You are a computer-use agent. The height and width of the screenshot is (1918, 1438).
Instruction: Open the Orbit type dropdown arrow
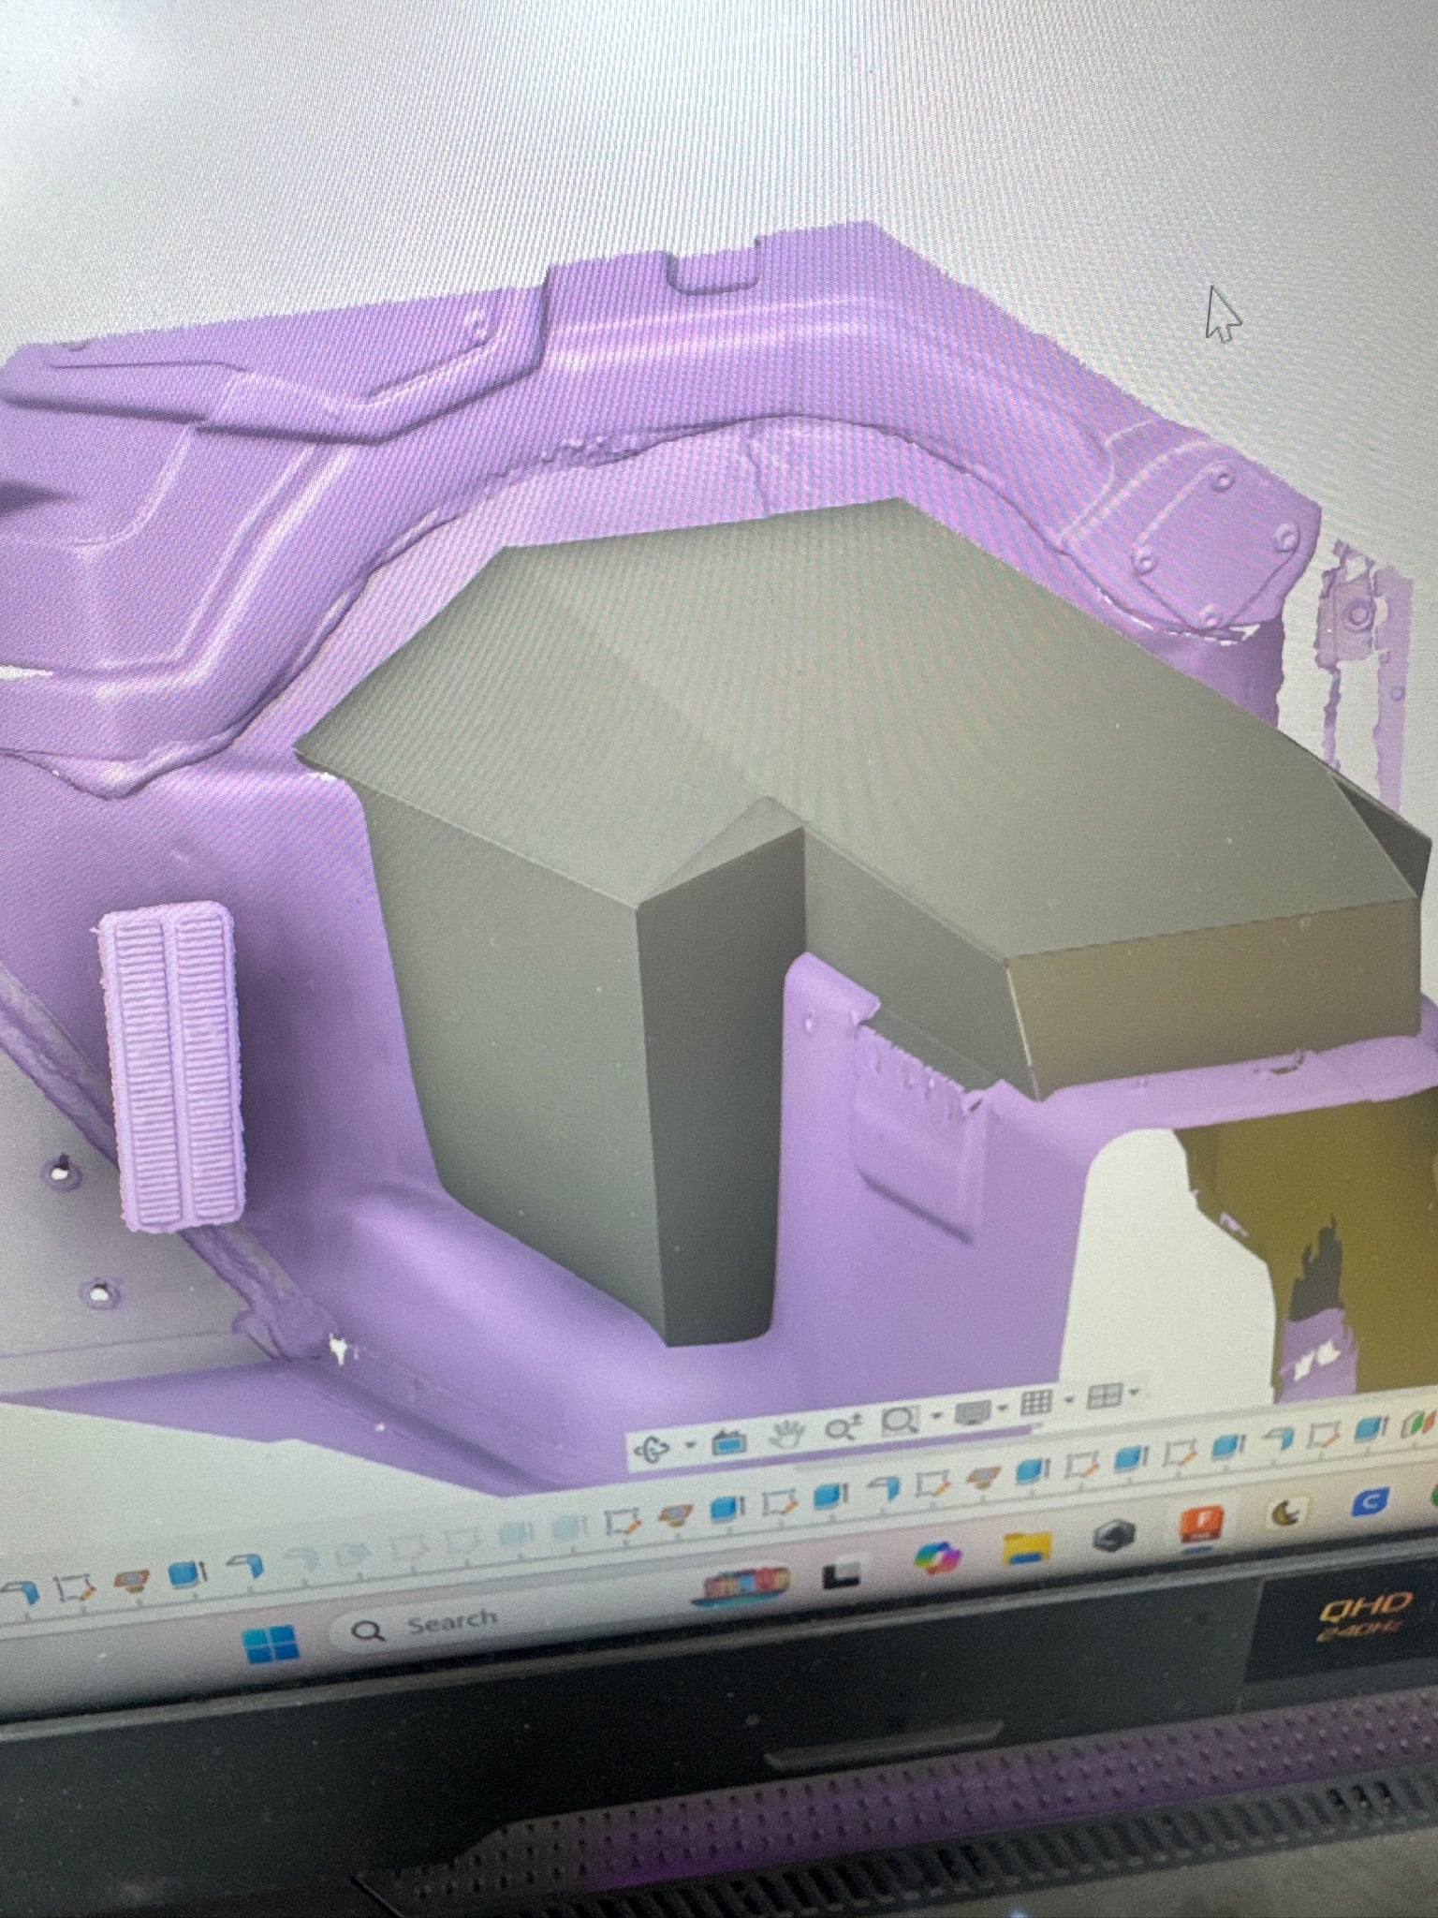pyautogui.click(x=689, y=1446)
